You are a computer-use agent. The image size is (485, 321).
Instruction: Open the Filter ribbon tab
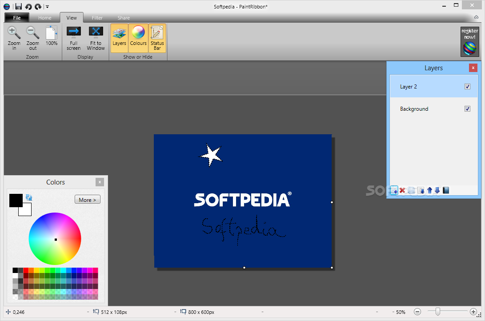(97, 18)
